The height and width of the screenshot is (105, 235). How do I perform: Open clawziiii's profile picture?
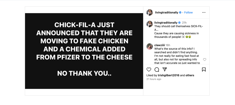point(150,46)
